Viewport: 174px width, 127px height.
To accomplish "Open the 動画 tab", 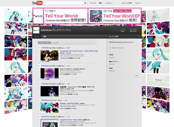I will (x=45, y=37).
